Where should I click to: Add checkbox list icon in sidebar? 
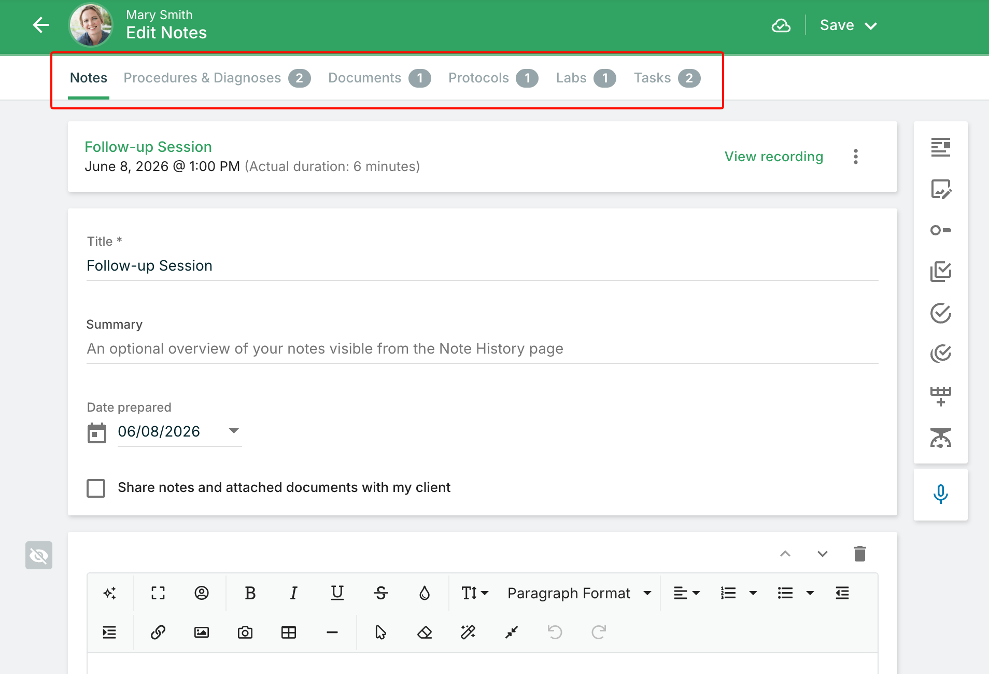click(x=940, y=272)
